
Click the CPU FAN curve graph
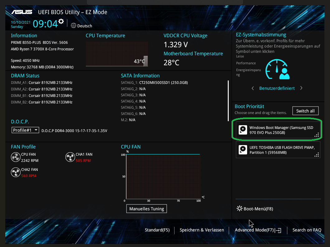(x=163, y=176)
